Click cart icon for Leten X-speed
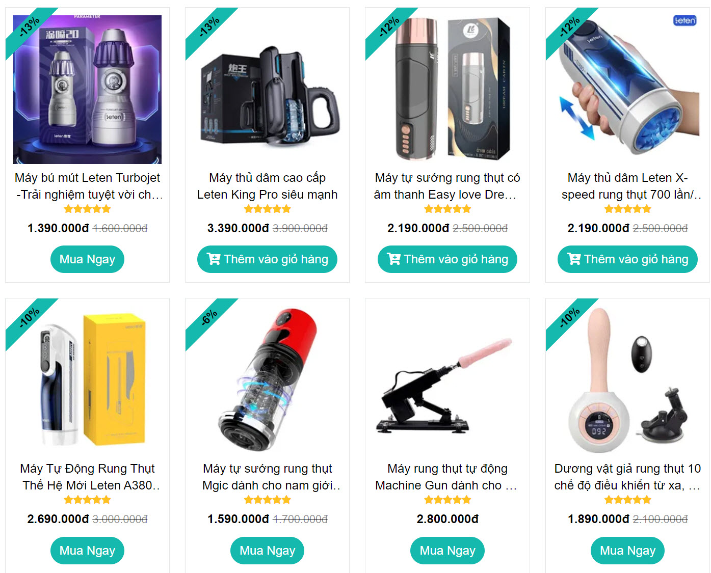The height and width of the screenshot is (573, 711). (574, 259)
